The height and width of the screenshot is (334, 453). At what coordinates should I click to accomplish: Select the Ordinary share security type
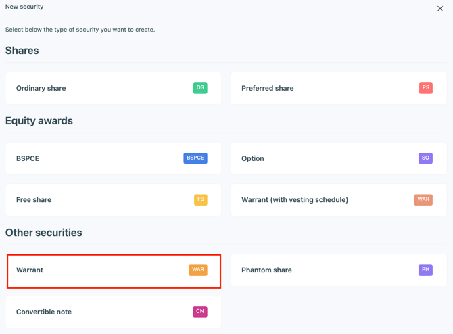tap(41, 89)
